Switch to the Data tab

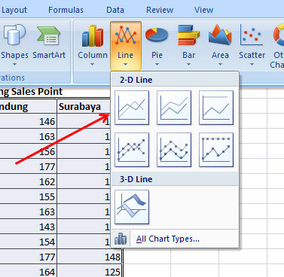pyautogui.click(x=115, y=10)
